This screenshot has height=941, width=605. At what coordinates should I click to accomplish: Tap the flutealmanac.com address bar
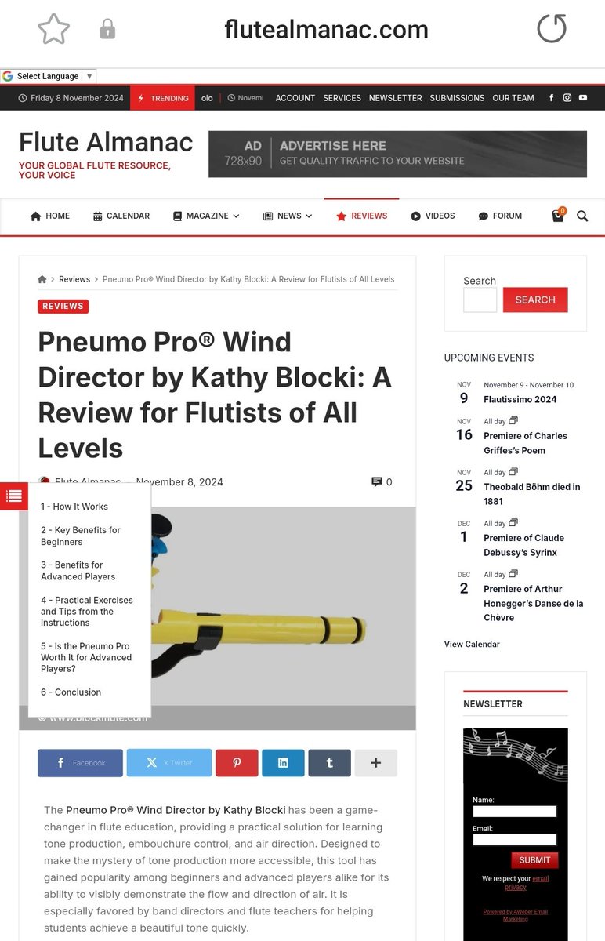tap(326, 30)
